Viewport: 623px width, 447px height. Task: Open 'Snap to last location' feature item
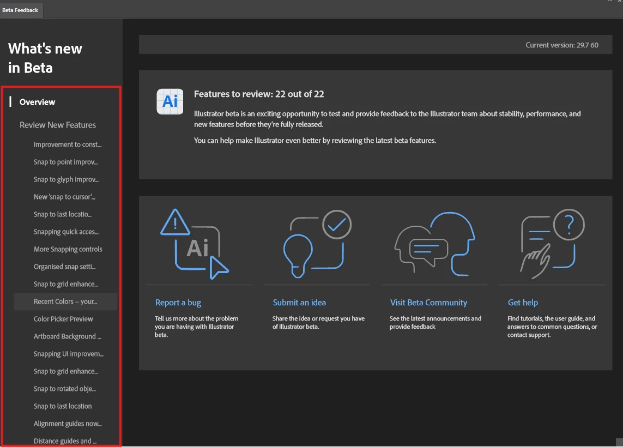[x=62, y=406]
